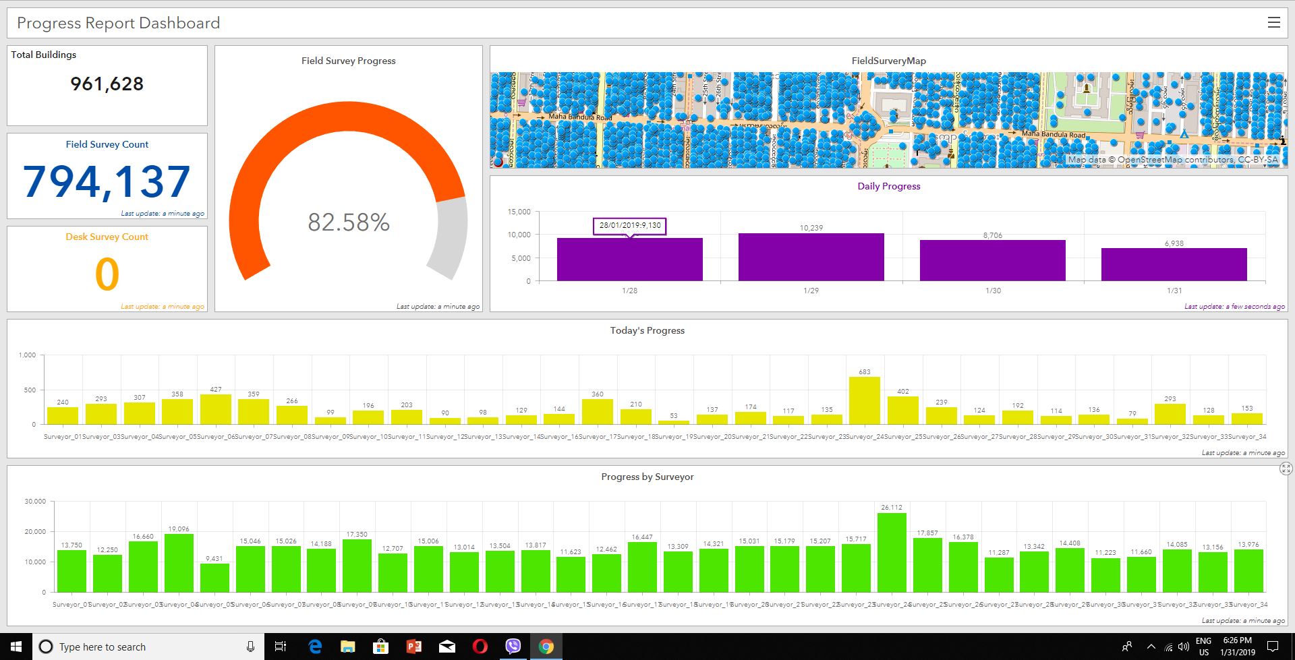The width and height of the screenshot is (1295, 660).
Task: Open Microsoft Store from the taskbar
Action: [x=380, y=647]
